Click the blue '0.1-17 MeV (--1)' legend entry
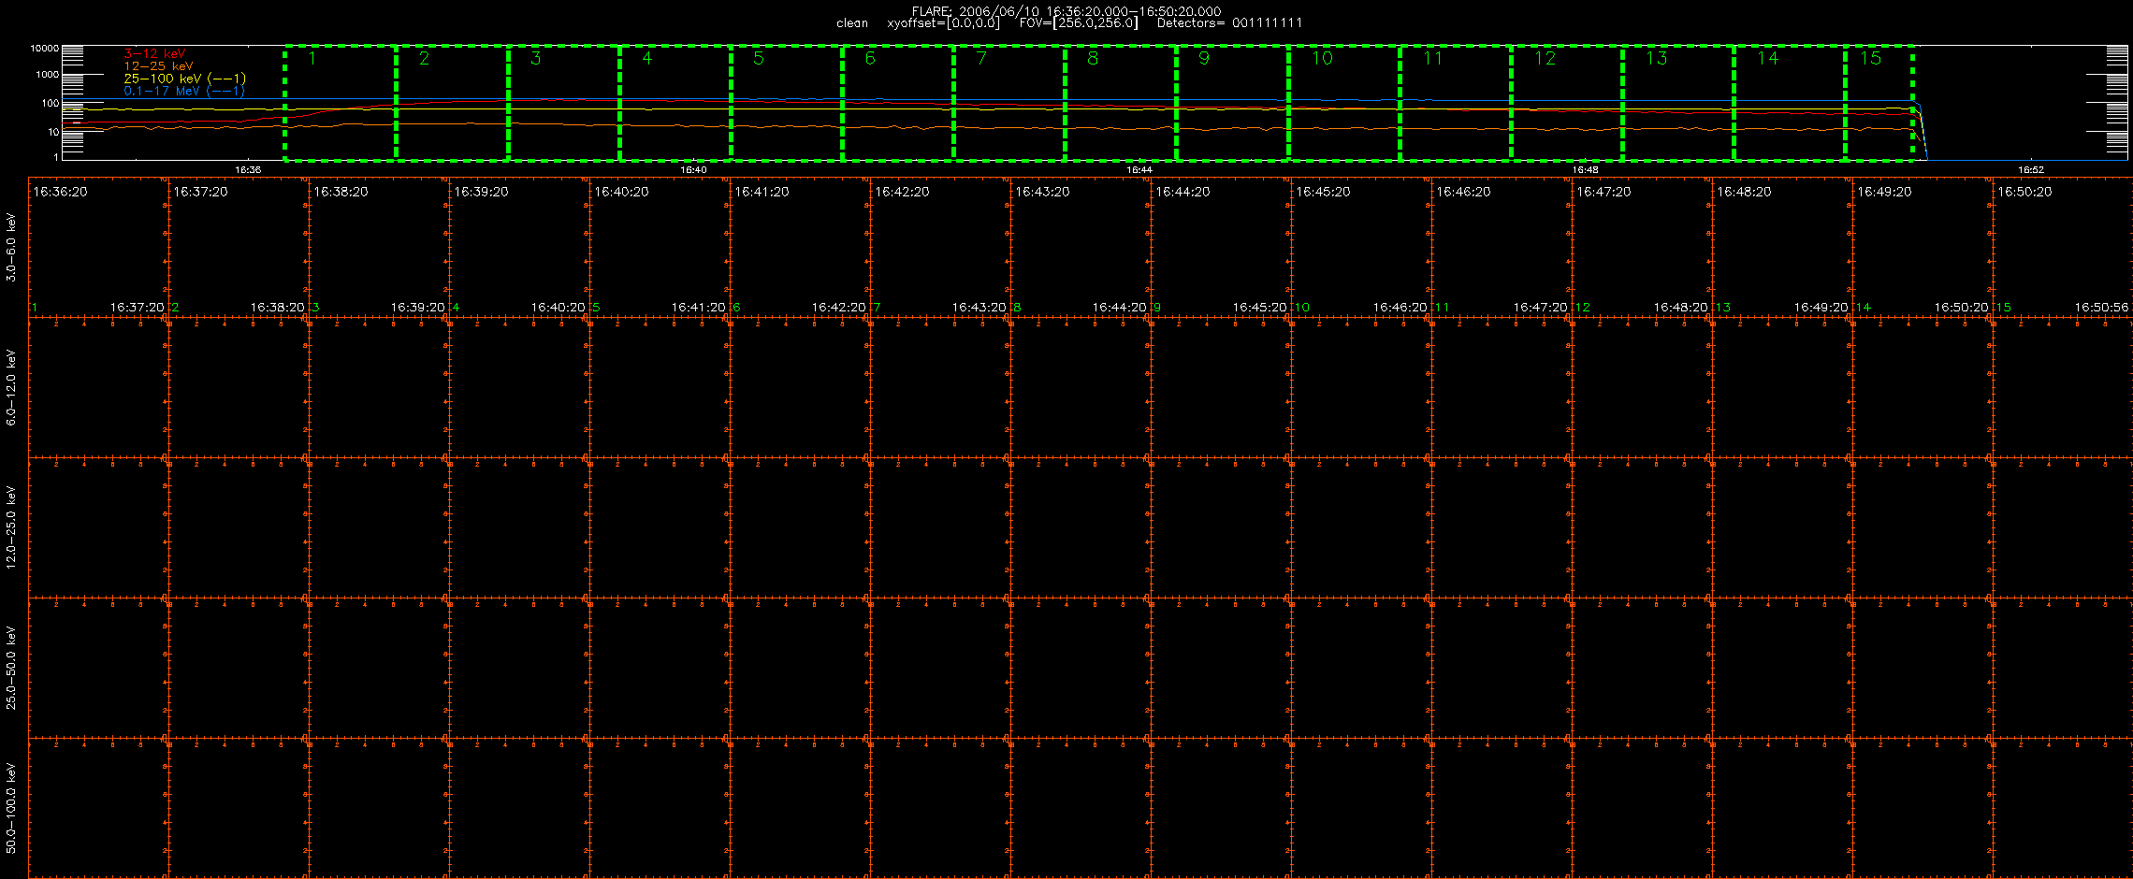 [184, 91]
